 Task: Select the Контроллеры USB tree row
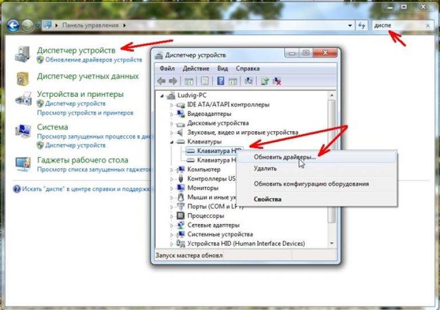[206, 179]
